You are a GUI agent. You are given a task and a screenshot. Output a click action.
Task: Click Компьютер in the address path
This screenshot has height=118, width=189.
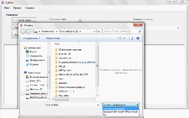point(48,32)
